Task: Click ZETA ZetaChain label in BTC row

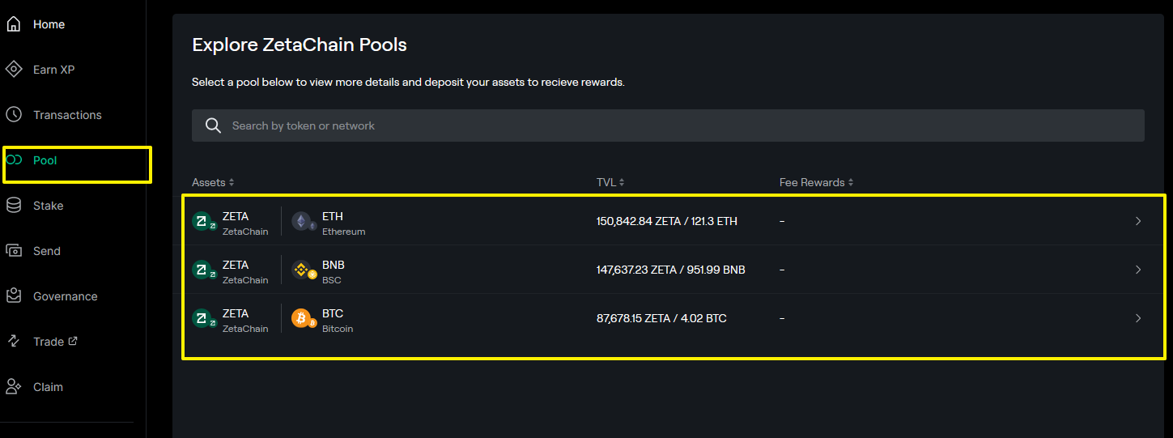Action: click(x=245, y=321)
